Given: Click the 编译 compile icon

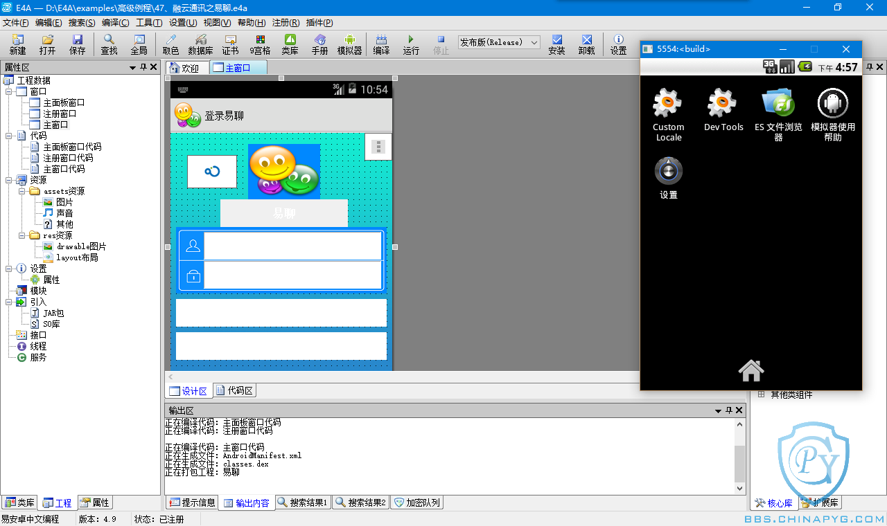Looking at the screenshot, I should (x=381, y=44).
